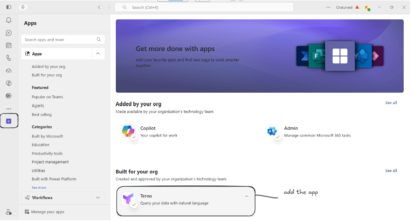Image resolution: width=412 pixels, height=221 pixels.
Task: Click See all for Built for your org
Action: (391, 171)
